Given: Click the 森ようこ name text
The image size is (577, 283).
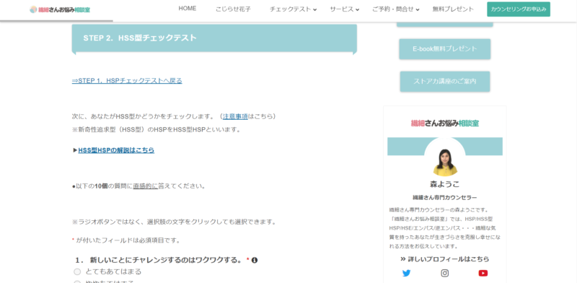Looking at the screenshot, I should (445, 184).
